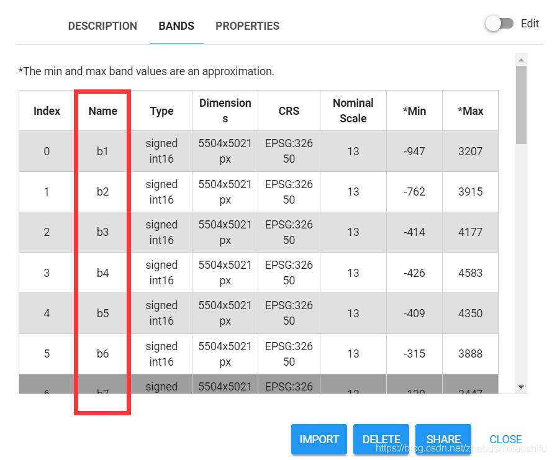Click the Index column header
The height and width of the screenshot is (460, 552).
(47, 111)
